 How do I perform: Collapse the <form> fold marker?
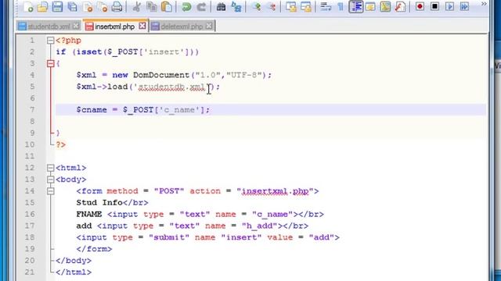[x=50, y=191]
